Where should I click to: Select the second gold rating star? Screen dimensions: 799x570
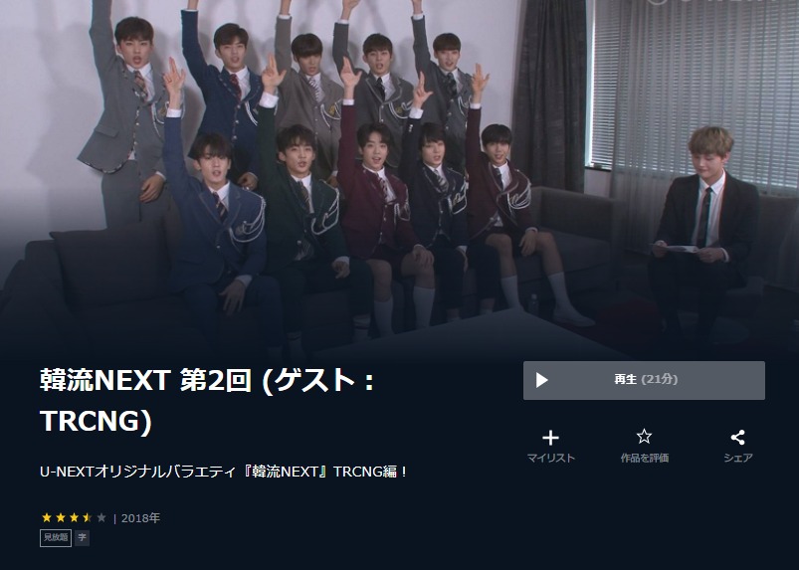click(x=60, y=517)
